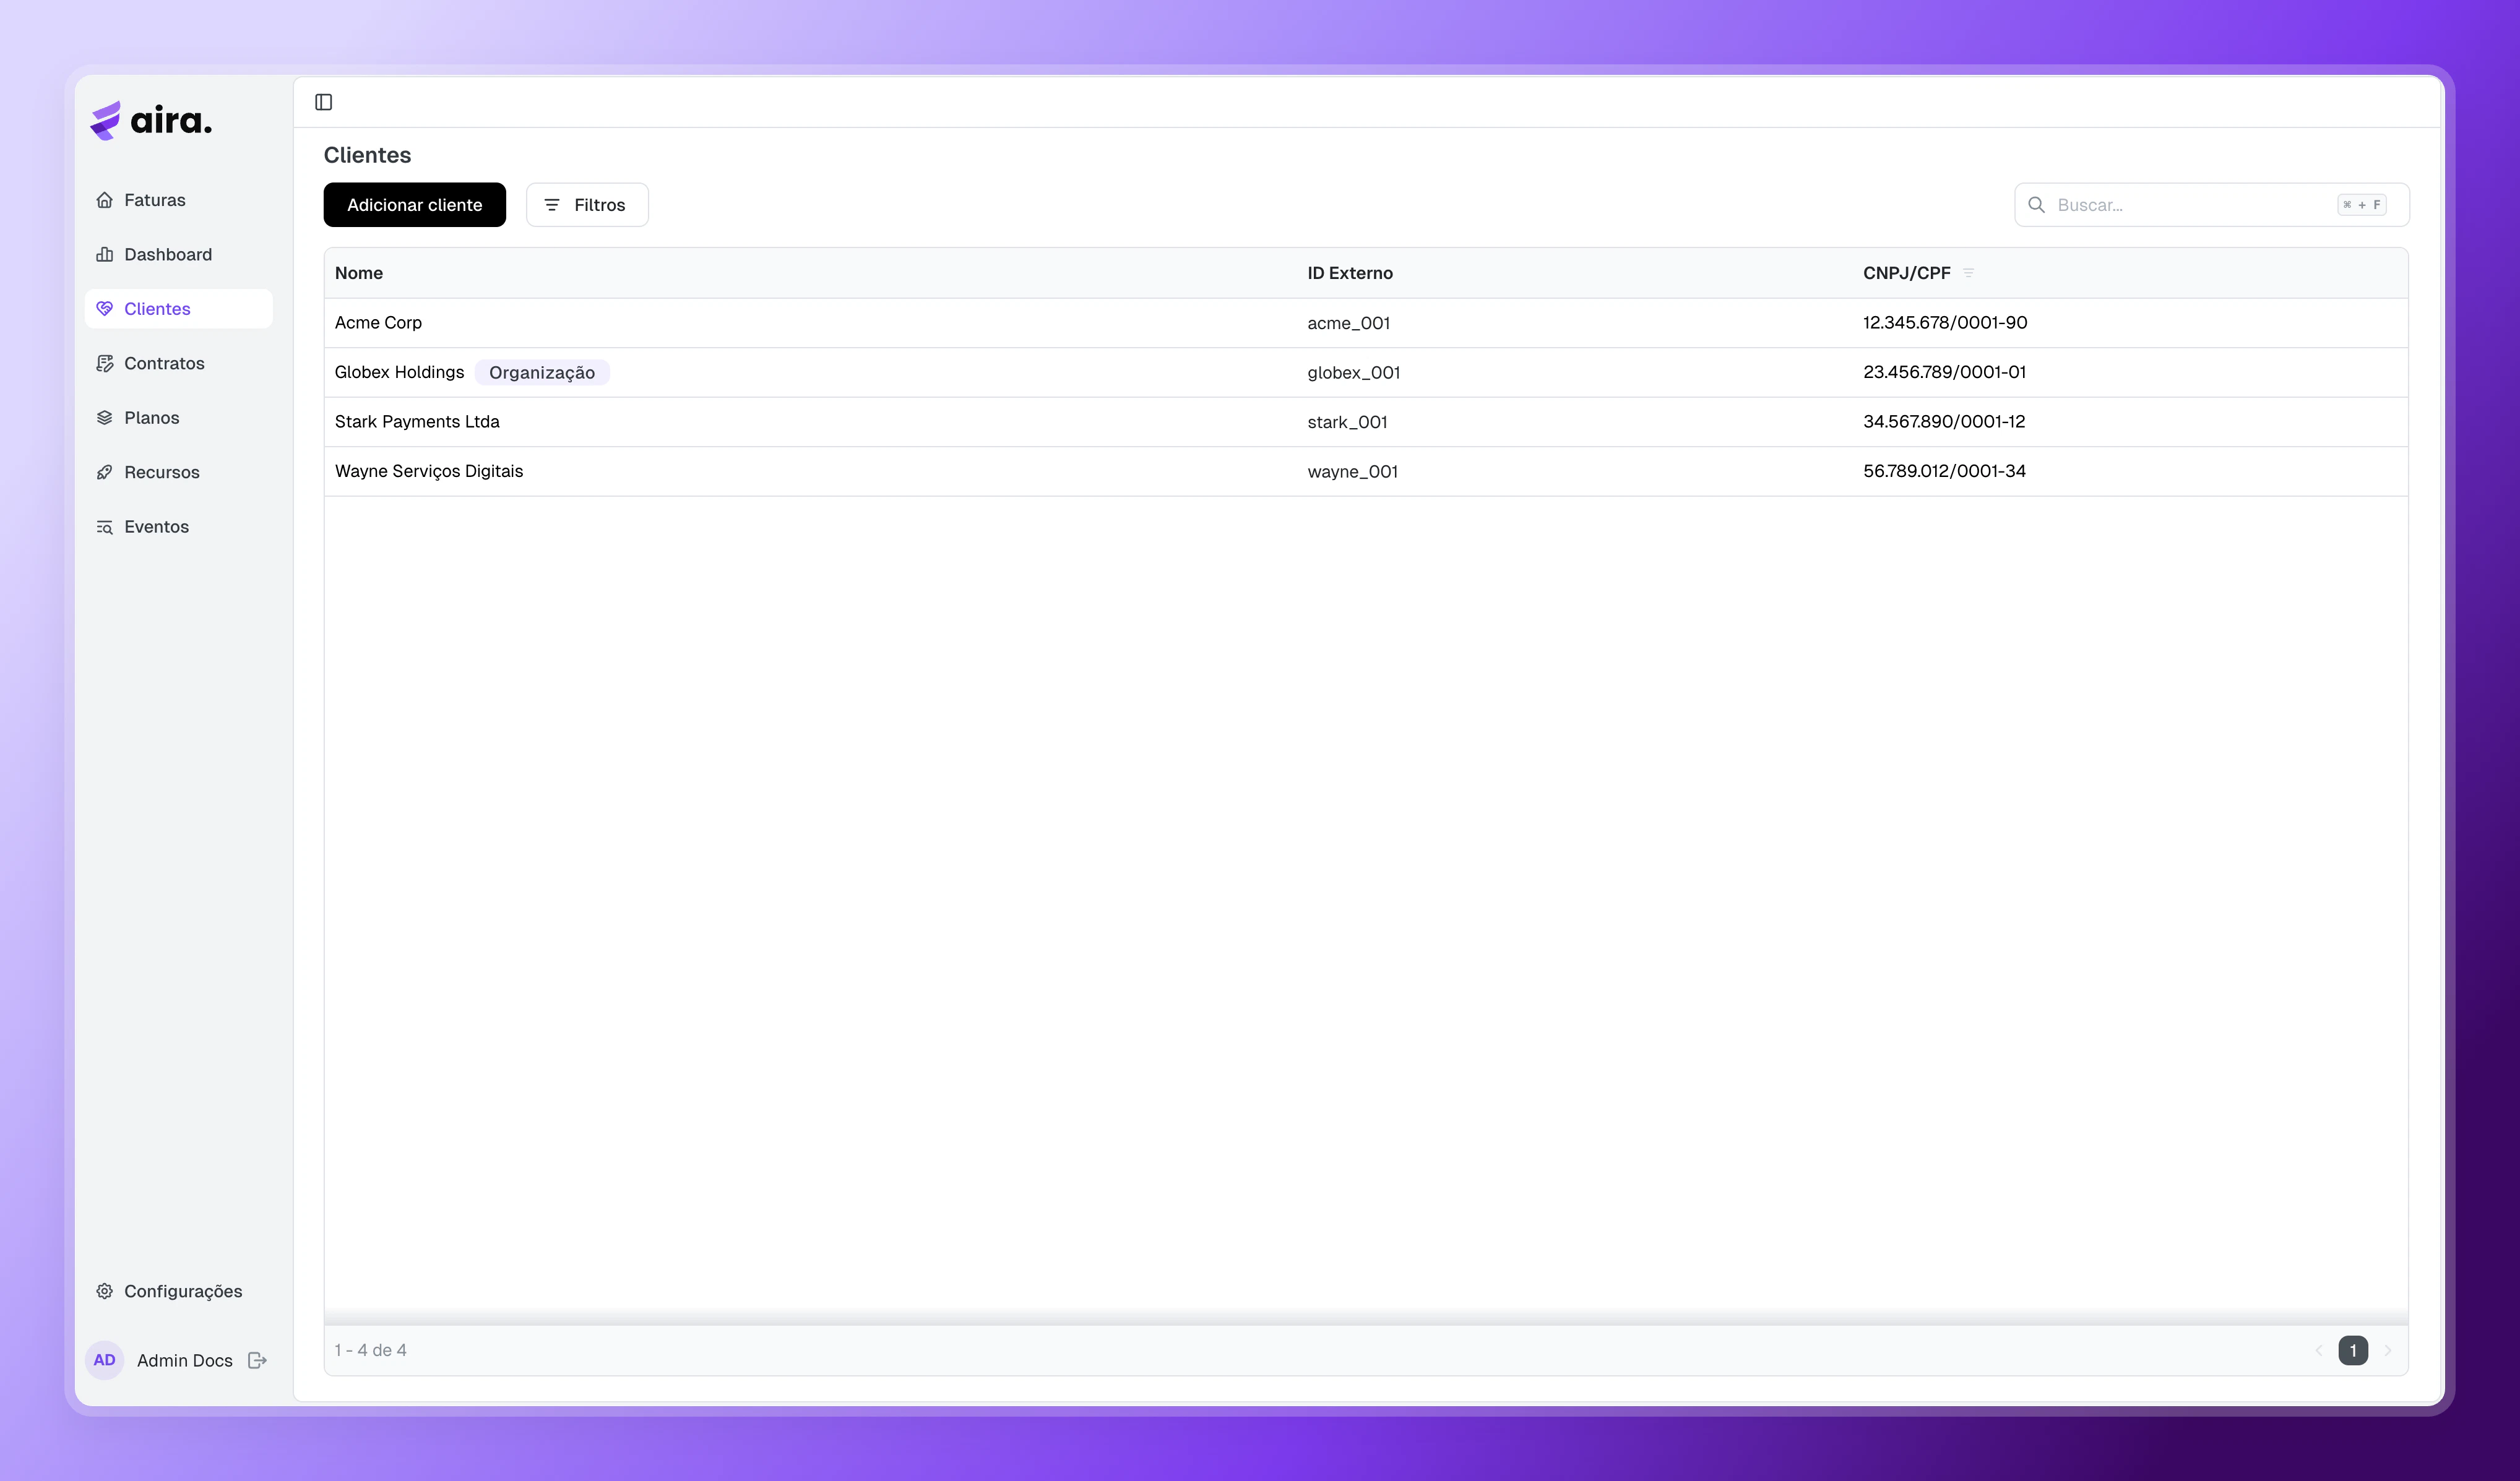Switch to the Clientes section
The height and width of the screenshot is (1481, 2520).
(x=156, y=309)
